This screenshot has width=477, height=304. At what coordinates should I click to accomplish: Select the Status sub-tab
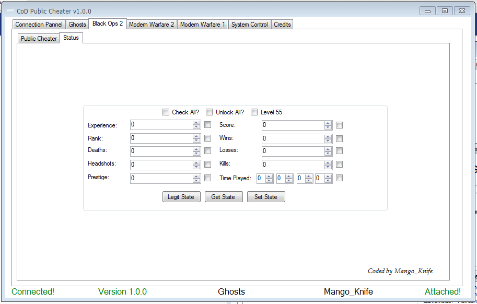(x=71, y=38)
